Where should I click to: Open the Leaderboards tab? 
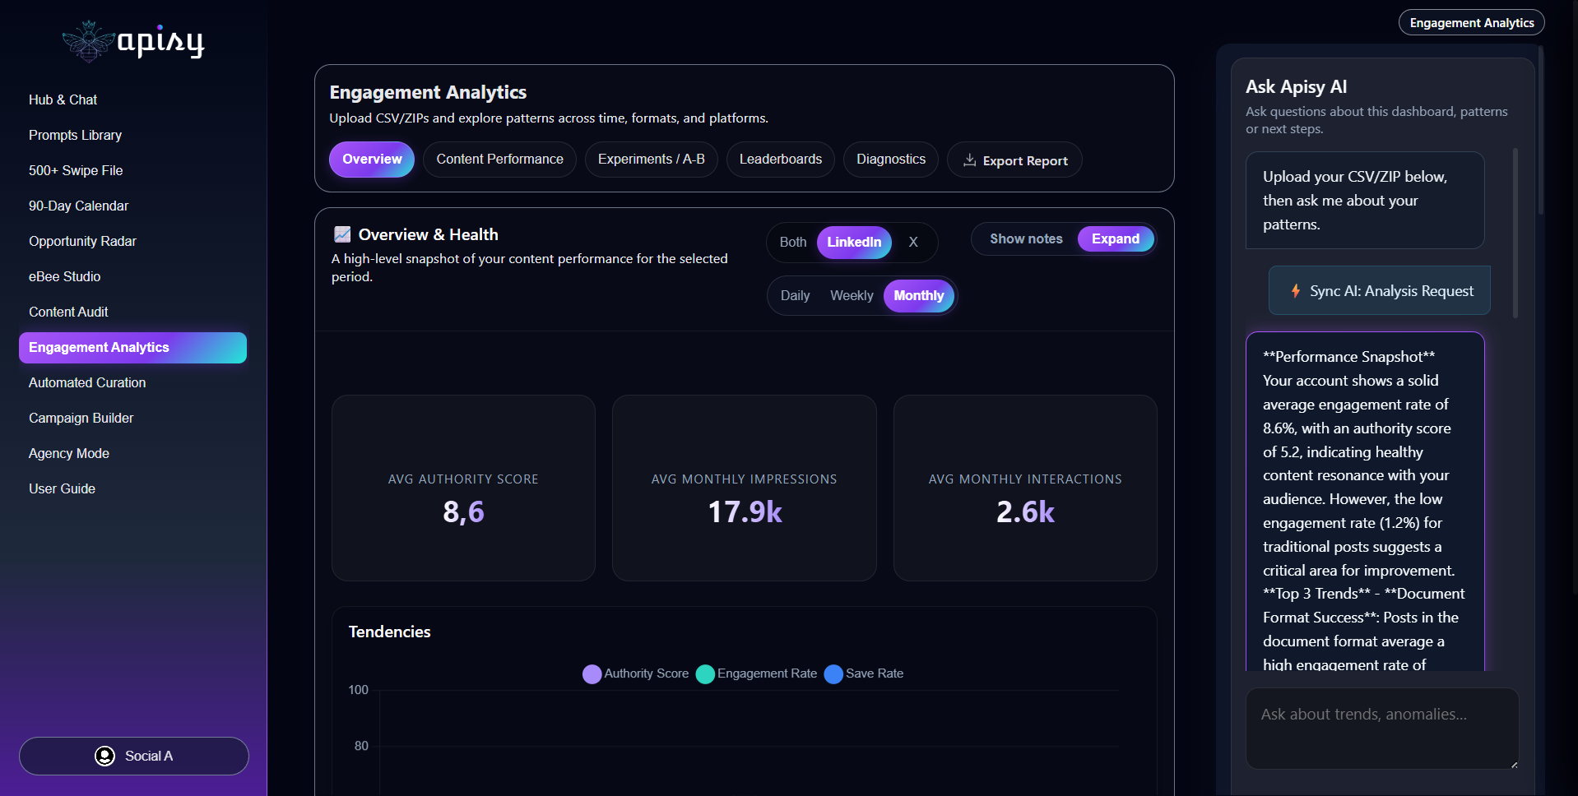[x=780, y=159]
